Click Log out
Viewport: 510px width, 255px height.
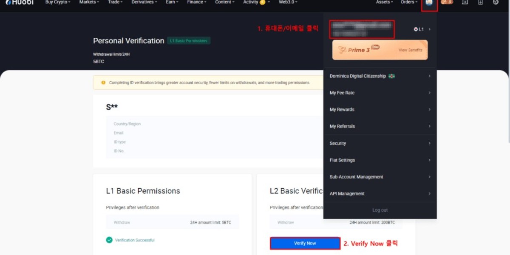pyautogui.click(x=380, y=210)
